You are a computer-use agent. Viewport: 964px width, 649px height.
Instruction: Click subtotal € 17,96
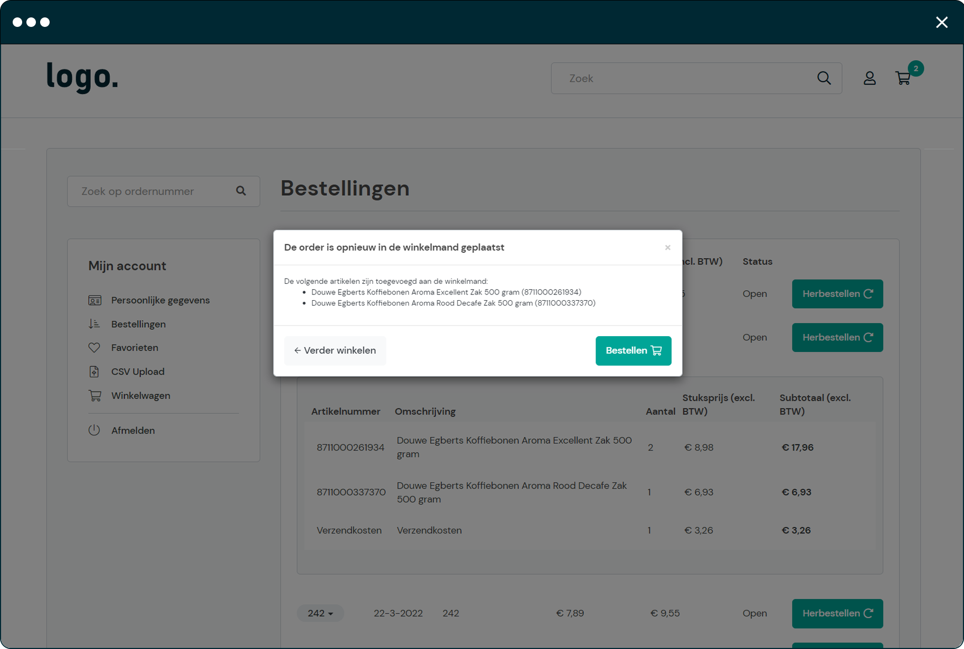797,447
